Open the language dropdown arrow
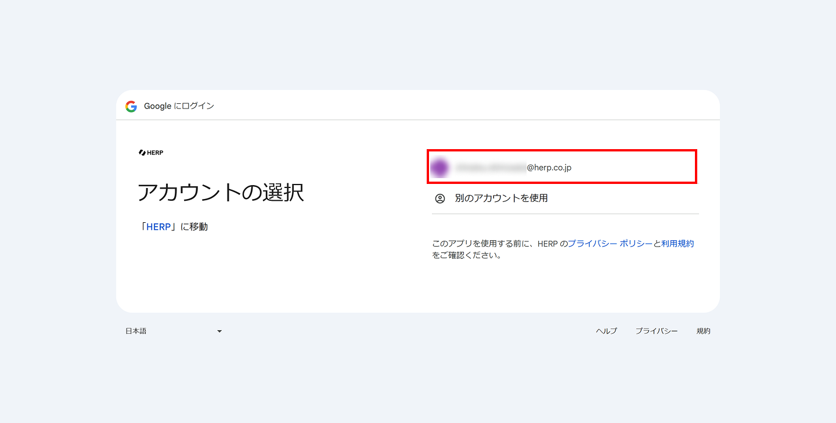836x423 pixels. [219, 331]
